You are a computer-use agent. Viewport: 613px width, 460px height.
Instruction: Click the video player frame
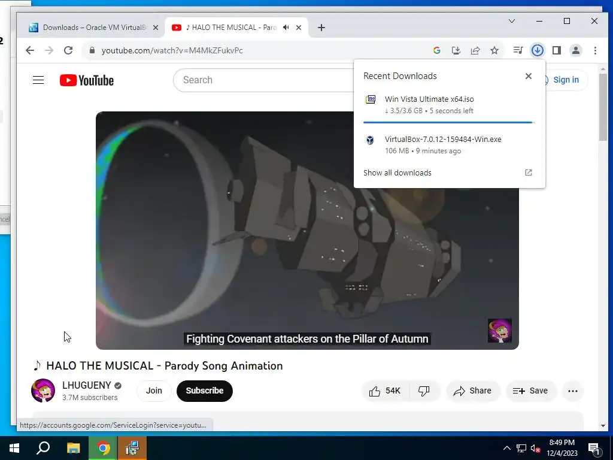pyautogui.click(x=307, y=231)
